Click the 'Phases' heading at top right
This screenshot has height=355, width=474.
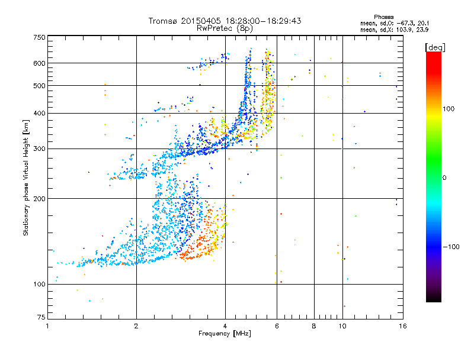click(383, 17)
